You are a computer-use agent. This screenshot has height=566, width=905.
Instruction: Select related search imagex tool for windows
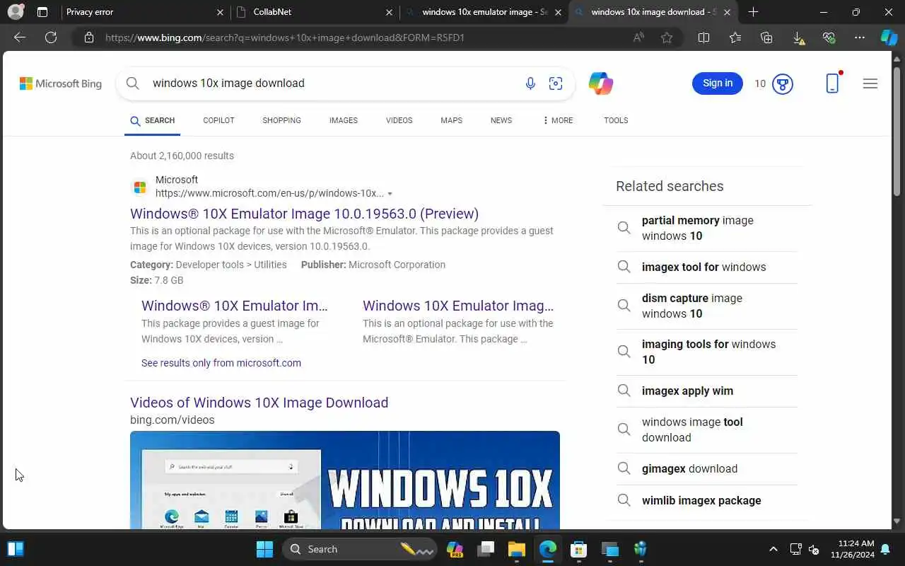coord(707,267)
